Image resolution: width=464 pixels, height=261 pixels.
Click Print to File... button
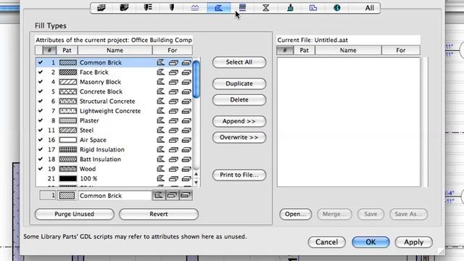[x=239, y=175]
